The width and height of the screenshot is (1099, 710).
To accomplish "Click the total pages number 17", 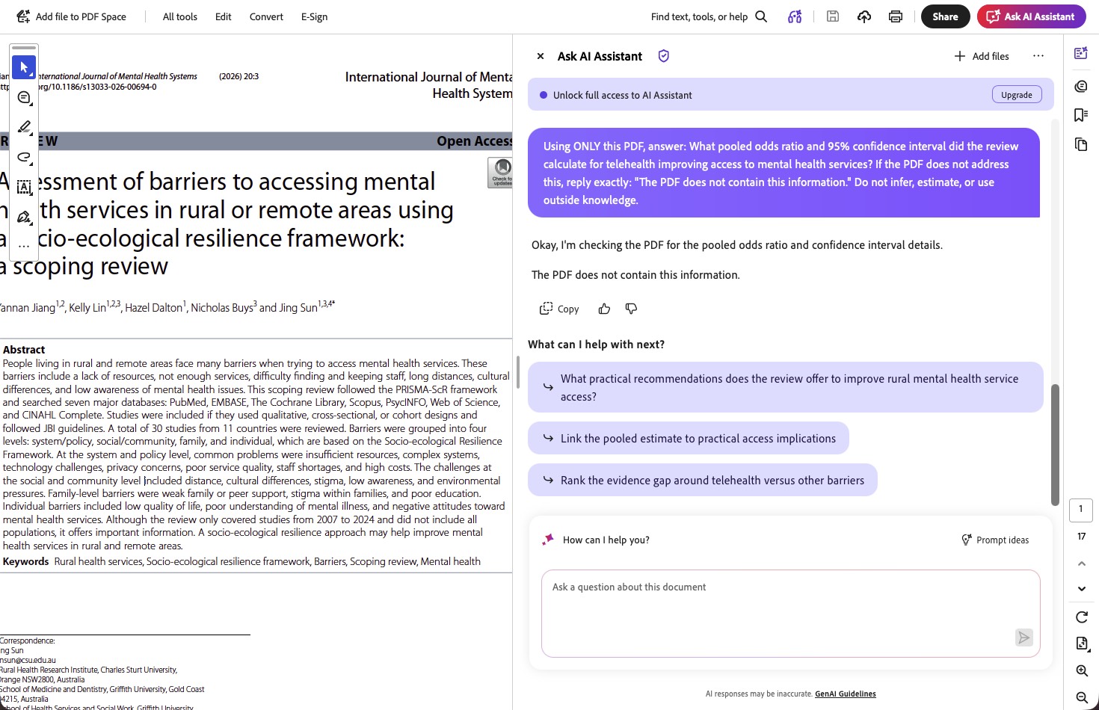I will point(1081,537).
